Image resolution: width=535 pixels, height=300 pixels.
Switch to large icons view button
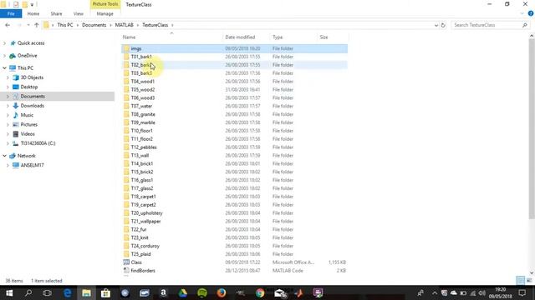[x=529, y=280]
